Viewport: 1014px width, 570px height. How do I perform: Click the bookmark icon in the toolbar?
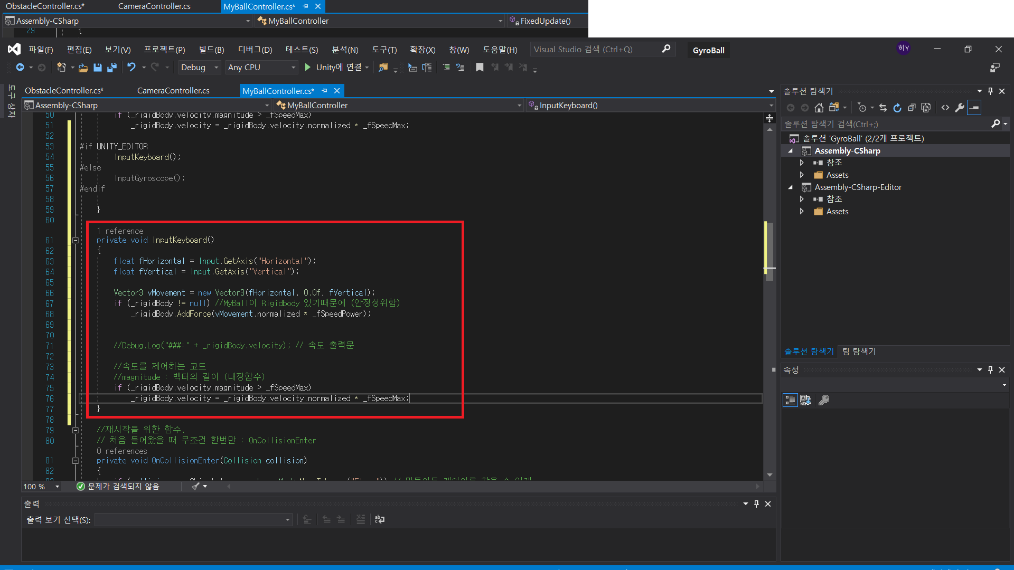tap(480, 68)
